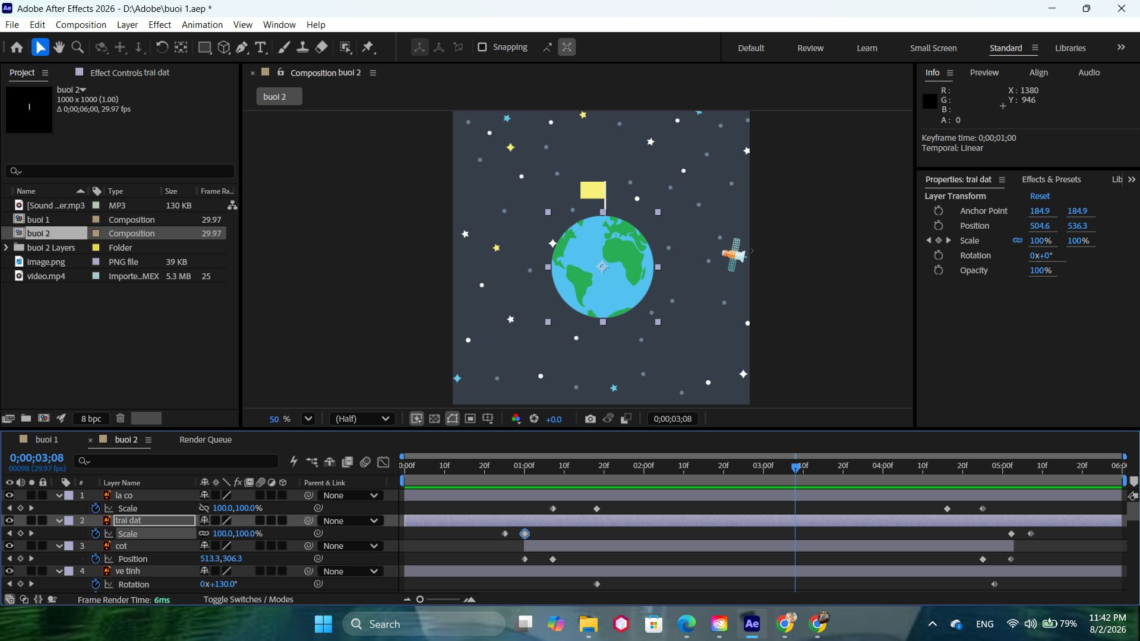Hide the la co layer
Screen dimensions: 1140x641
[x=9, y=495]
